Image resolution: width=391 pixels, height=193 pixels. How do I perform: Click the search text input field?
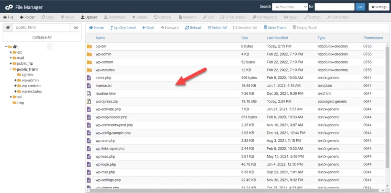coord(334,7)
